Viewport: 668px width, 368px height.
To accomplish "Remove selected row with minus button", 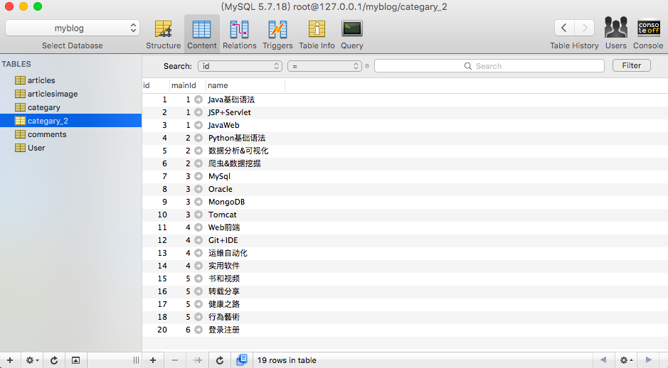I will tap(175, 360).
